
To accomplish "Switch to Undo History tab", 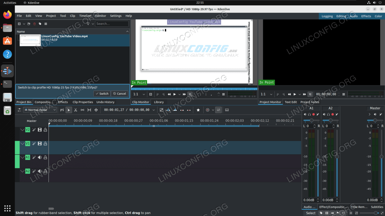I will pos(105,102).
